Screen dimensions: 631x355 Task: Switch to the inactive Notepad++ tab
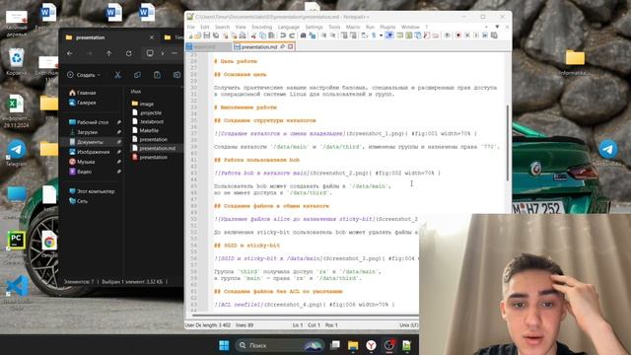tap(209, 46)
